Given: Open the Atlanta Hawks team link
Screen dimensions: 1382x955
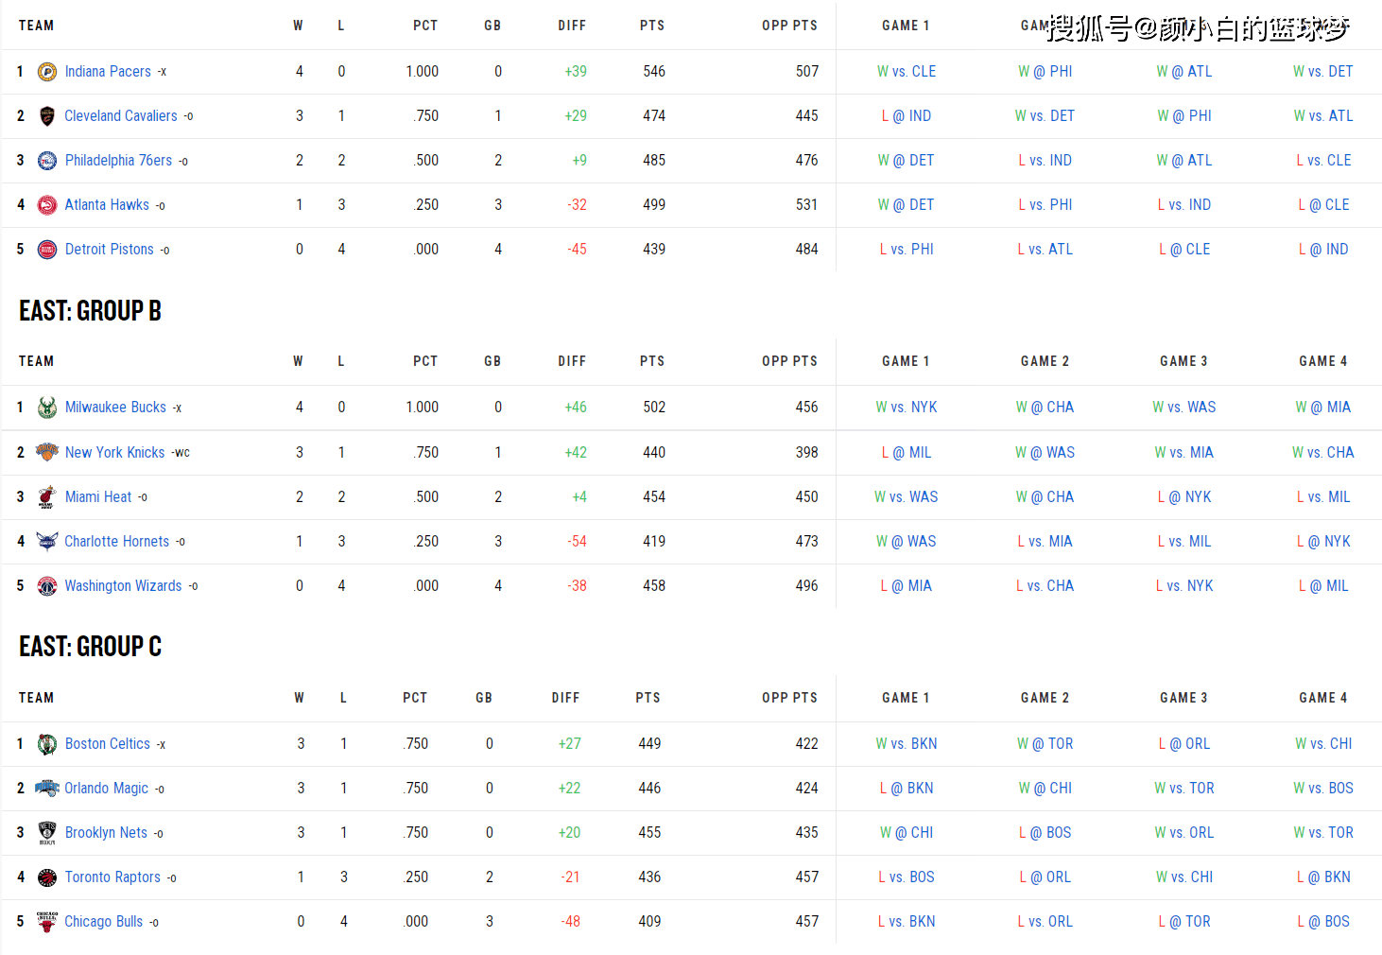Looking at the screenshot, I should [107, 205].
